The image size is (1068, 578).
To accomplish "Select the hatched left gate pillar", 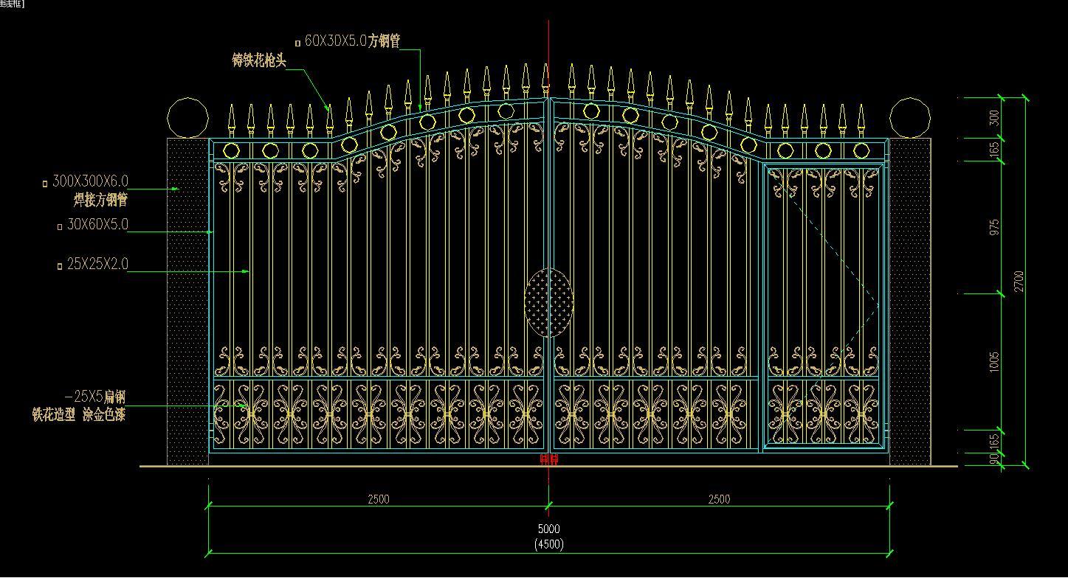I will (187, 302).
